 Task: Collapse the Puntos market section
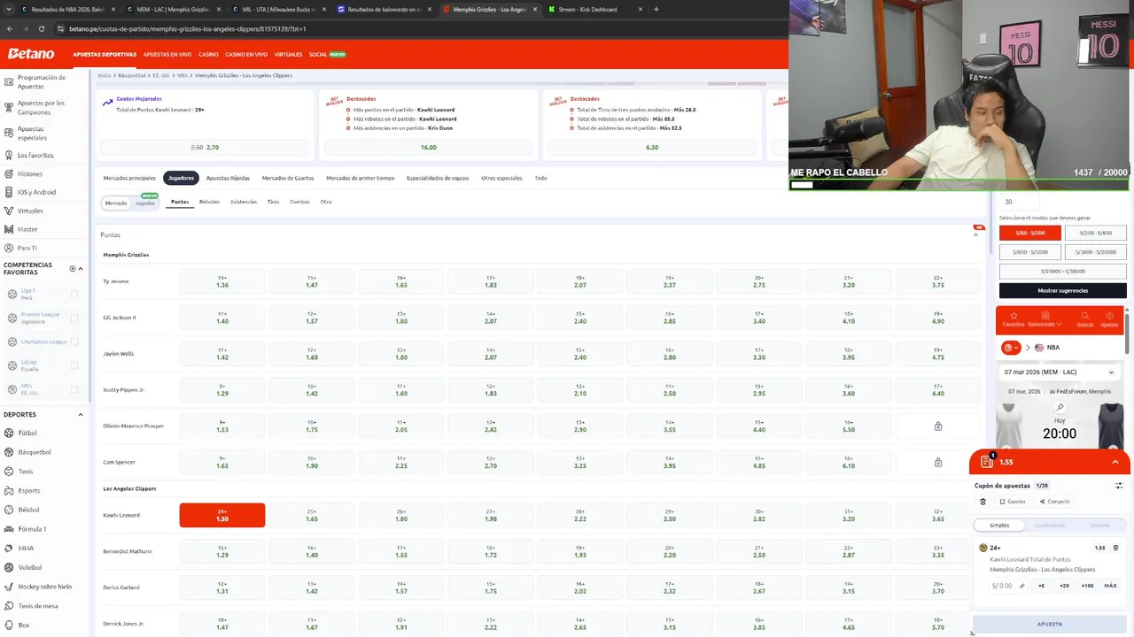point(976,234)
